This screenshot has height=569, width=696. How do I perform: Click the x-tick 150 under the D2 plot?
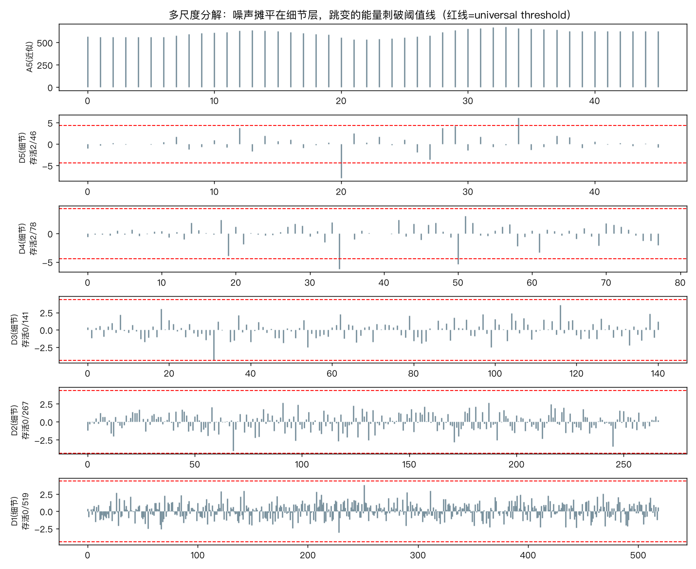click(x=409, y=464)
